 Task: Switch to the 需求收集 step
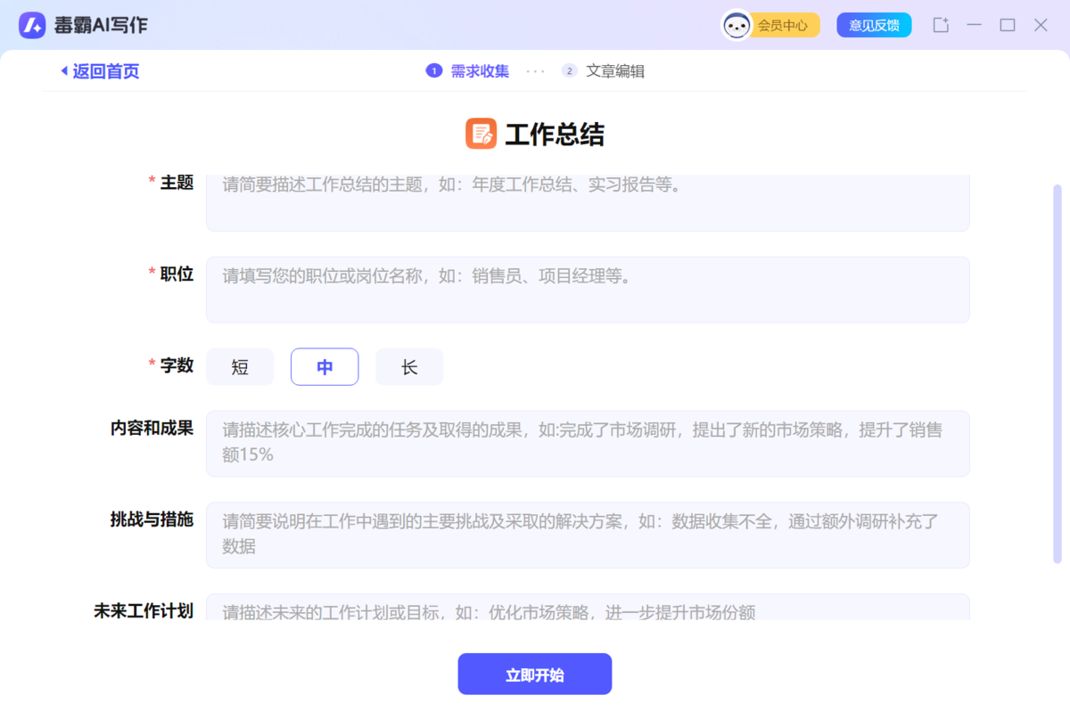(x=478, y=70)
